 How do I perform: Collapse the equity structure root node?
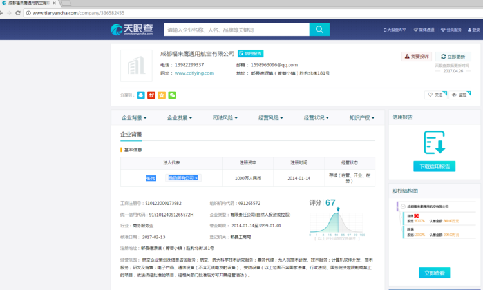coord(403,206)
